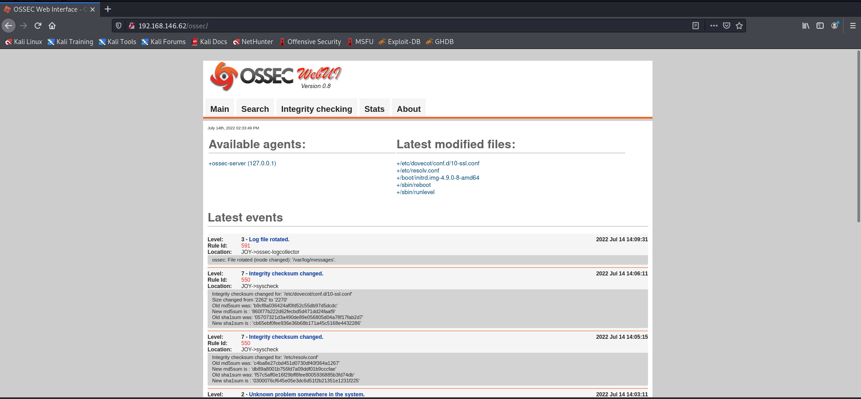The height and width of the screenshot is (399, 861).
Task: Open Rule Id 550 link for 14:05:15 event
Action: (x=246, y=343)
